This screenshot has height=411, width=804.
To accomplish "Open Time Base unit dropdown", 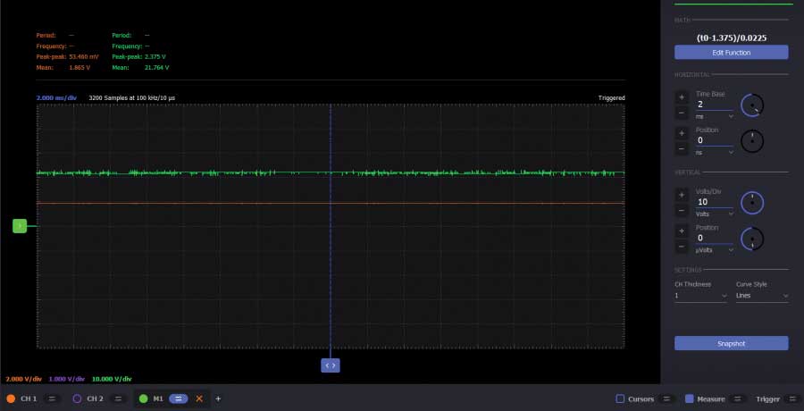I will 715,116.
